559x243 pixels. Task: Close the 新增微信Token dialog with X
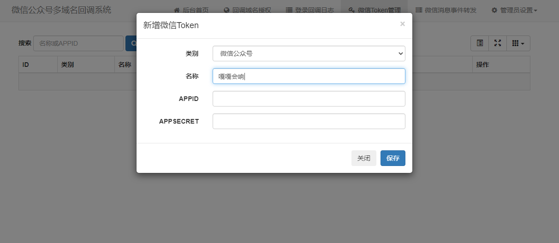[402, 24]
